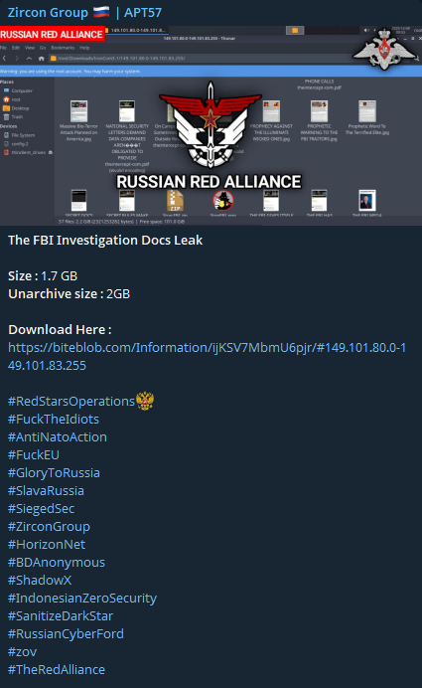Screen dimensions: 422x688
Task: Click the home icon in file manager toolbar
Action: point(41,59)
